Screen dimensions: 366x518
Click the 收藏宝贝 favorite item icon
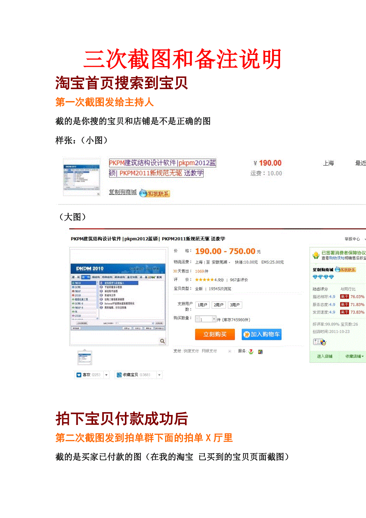119,375
